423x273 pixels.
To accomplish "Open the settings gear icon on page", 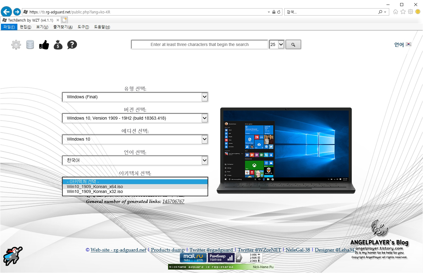I will coord(16,45).
